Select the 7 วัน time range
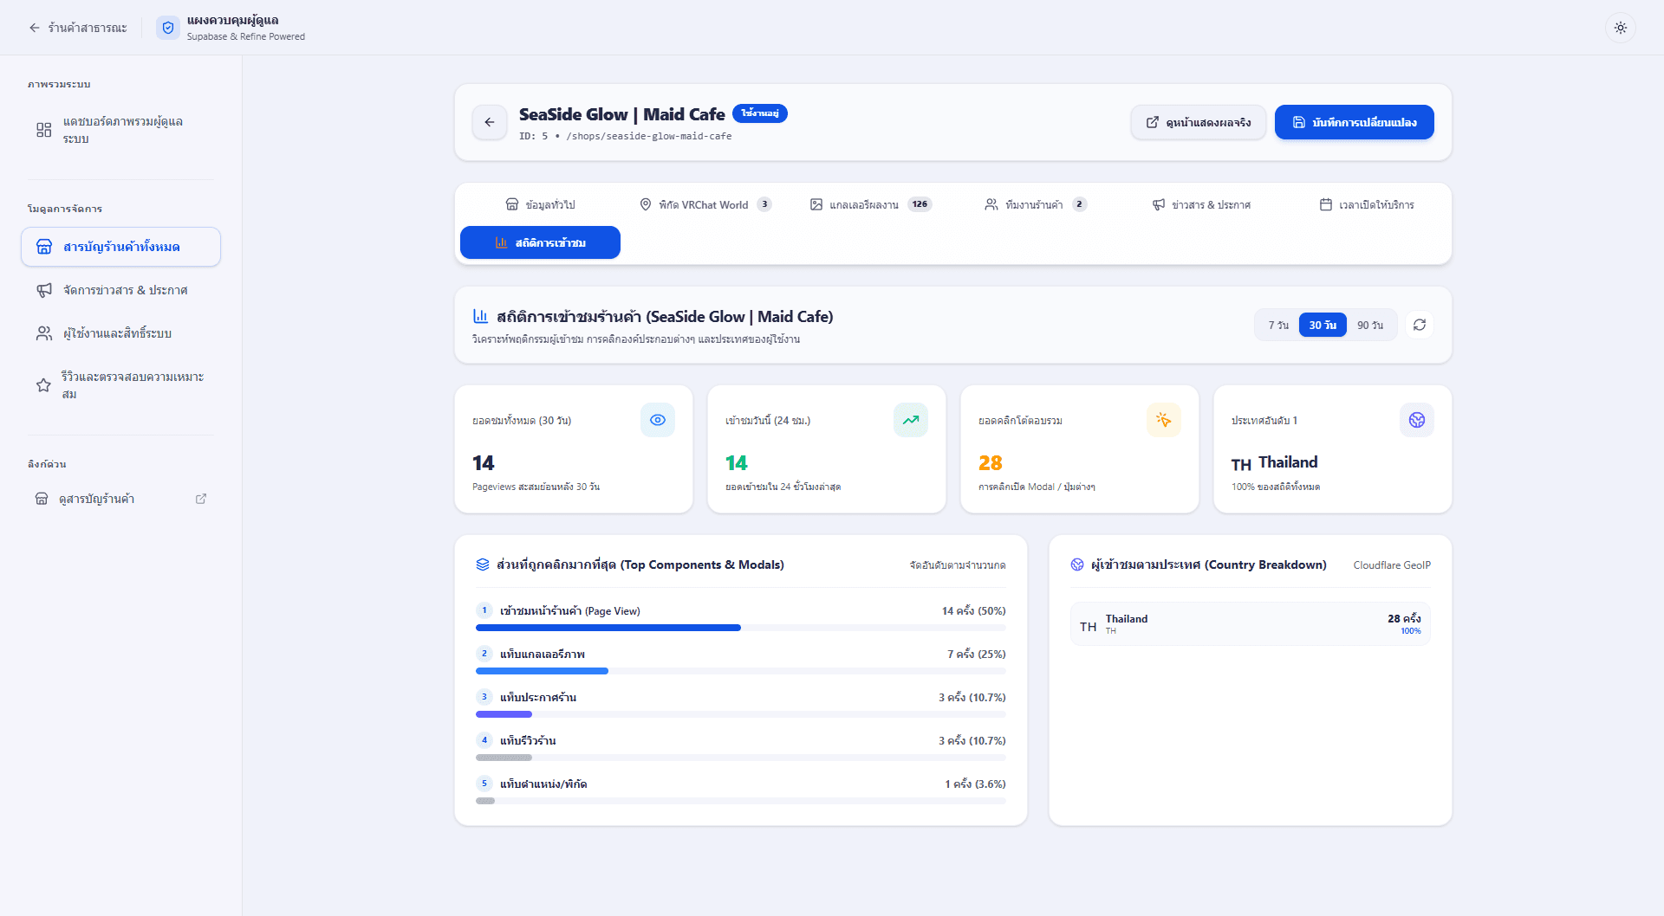This screenshot has width=1664, height=916. point(1278,326)
